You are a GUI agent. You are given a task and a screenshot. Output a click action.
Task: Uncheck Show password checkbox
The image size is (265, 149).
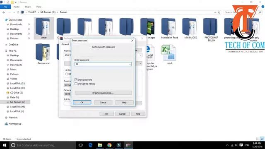(76, 79)
